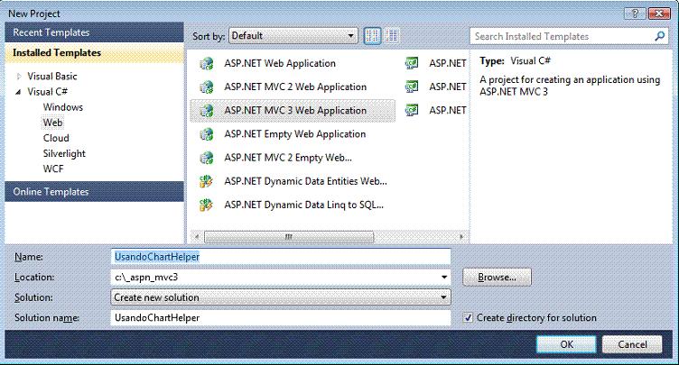Open the Location dropdown arrow
This screenshot has width=679, height=365.
[444, 278]
